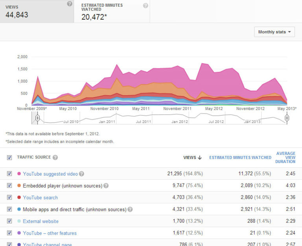Screen dimensions: 302x246
Task: Click help icon beside Estimated Minutes Watched
Action: 145,6
